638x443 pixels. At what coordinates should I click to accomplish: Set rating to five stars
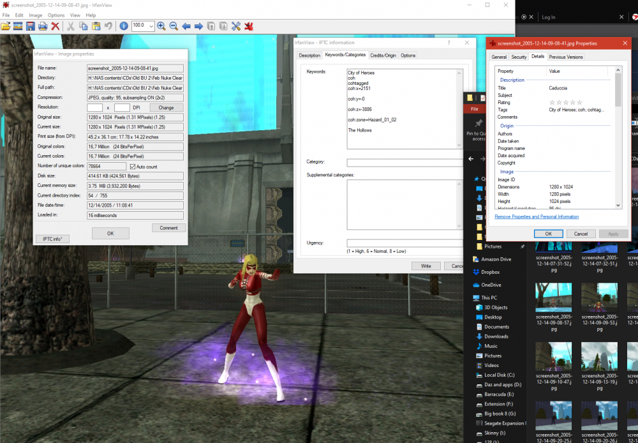pos(579,102)
